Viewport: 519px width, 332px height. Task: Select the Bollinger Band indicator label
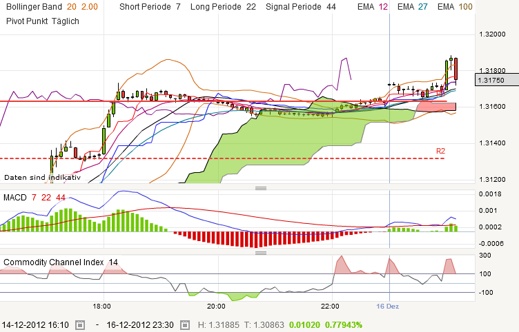34,7
